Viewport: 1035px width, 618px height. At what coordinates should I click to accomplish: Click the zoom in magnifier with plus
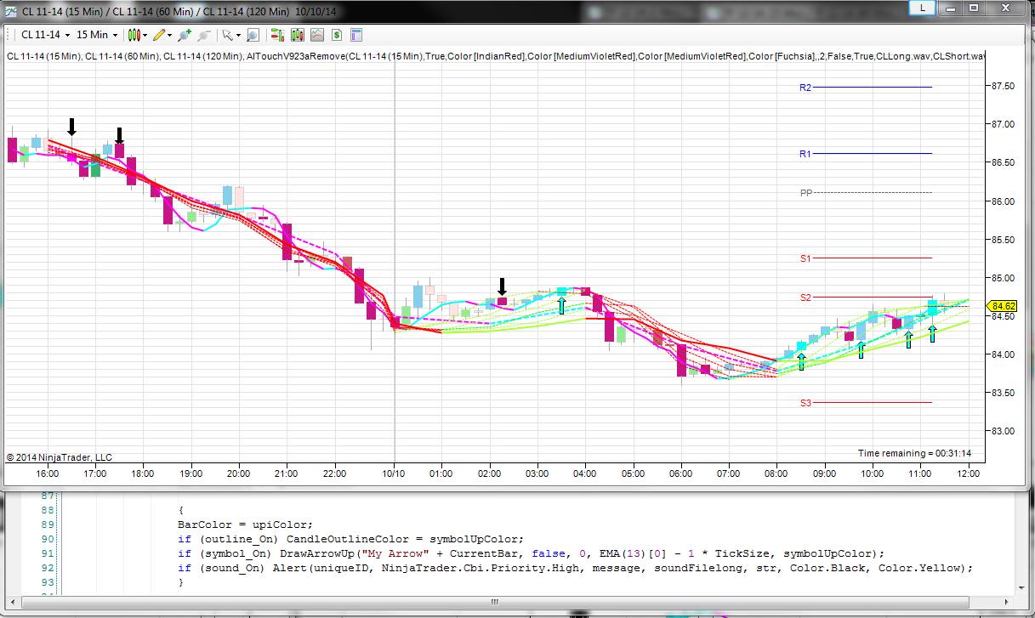click(x=184, y=35)
